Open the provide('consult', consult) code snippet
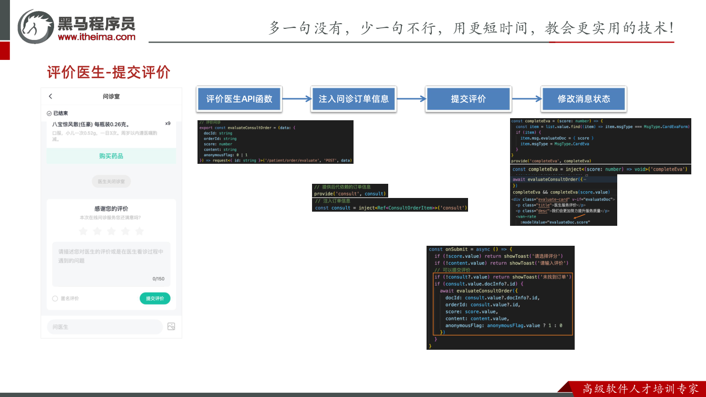The width and height of the screenshot is (706, 397). point(350,191)
